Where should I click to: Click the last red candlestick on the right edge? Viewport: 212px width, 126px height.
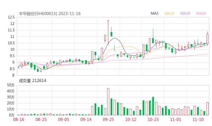coord(207,39)
